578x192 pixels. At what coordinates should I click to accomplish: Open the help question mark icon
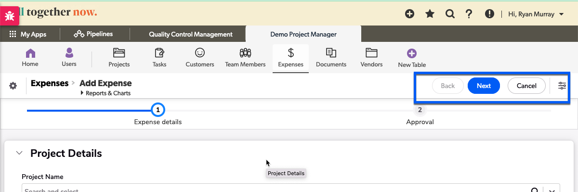(x=469, y=14)
